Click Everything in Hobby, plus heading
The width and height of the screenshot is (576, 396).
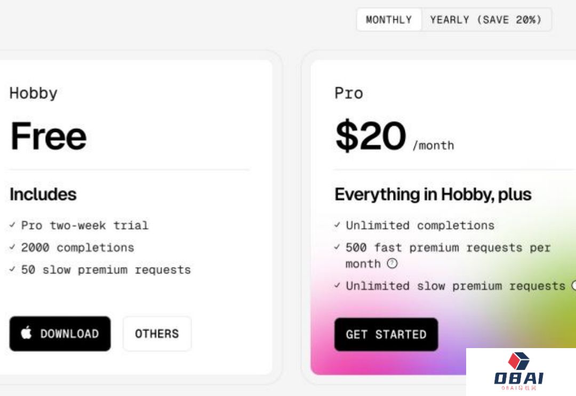tap(433, 194)
